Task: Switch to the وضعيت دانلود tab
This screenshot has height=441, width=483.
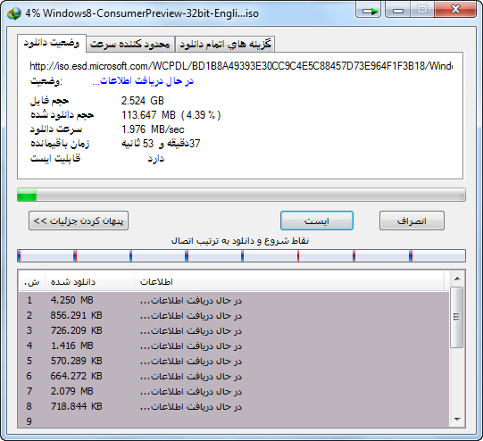Action: click(x=52, y=43)
